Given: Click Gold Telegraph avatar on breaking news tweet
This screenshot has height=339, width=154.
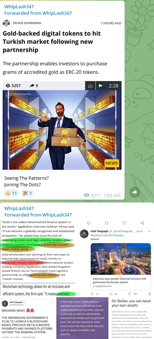Looking at the screenshot, I should [5, 303].
